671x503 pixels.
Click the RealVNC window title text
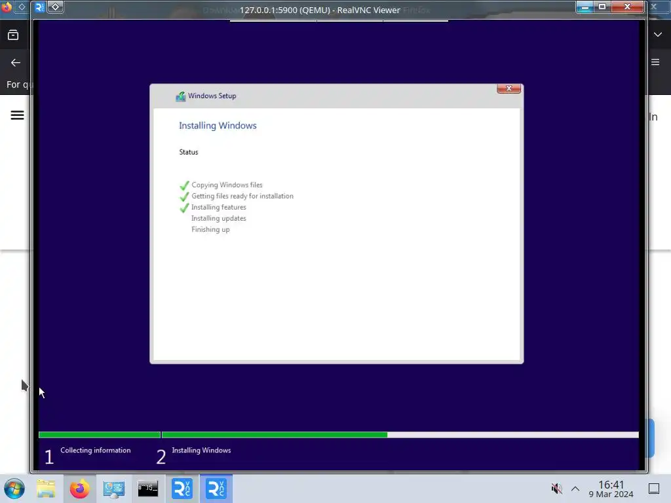(x=320, y=10)
